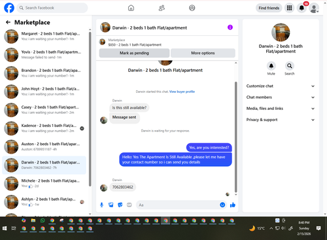Open File Explorer from the taskbar
This screenshot has height=240, width=327.
[33, 220]
